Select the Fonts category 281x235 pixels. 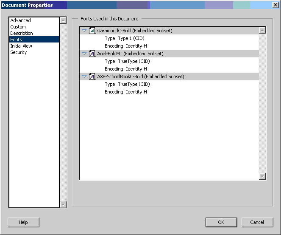point(34,40)
